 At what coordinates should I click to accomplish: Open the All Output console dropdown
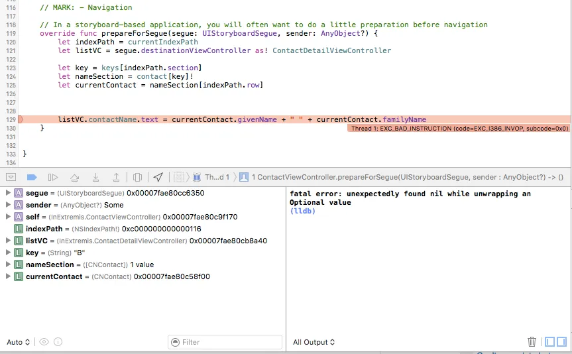[314, 342]
